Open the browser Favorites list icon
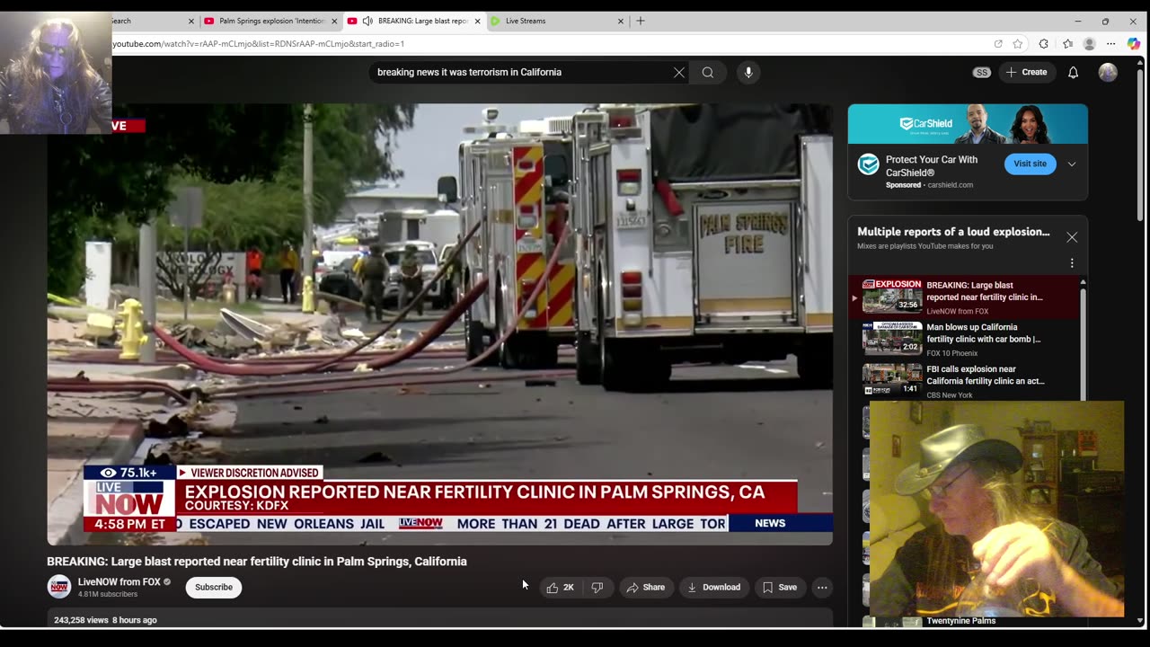1150x647 pixels. pyautogui.click(x=1067, y=43)
